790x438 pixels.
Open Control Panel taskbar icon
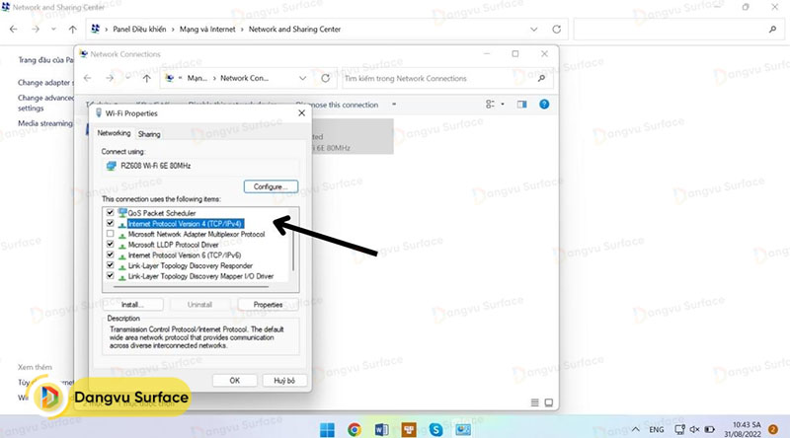point(463,429)
